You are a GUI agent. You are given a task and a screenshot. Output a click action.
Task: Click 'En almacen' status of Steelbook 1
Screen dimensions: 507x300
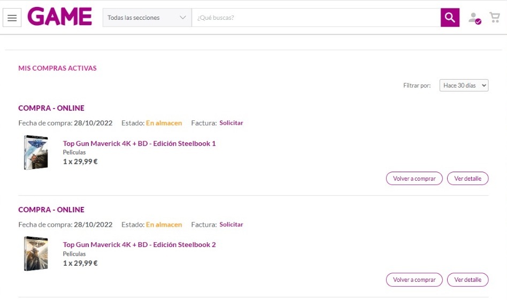coord(164,123)
